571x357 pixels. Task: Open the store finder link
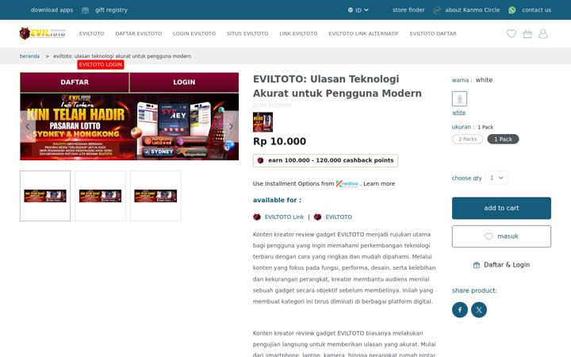coord(408,10)
